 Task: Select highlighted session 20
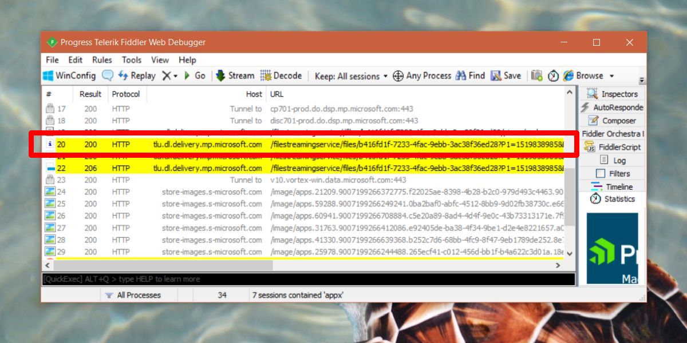pyautogui.click(x=303, y=145)
